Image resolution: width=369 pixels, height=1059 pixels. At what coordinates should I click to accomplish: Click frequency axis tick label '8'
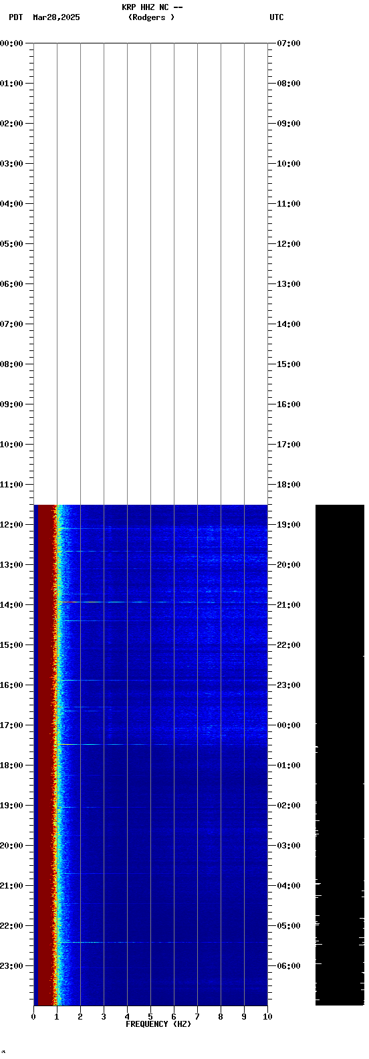(x=221, y=1017)
